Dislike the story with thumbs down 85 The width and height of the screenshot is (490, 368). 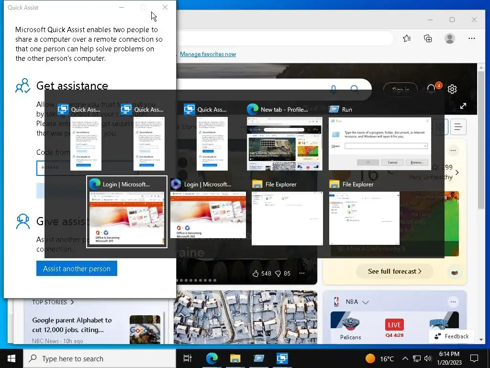pos(278,274)
